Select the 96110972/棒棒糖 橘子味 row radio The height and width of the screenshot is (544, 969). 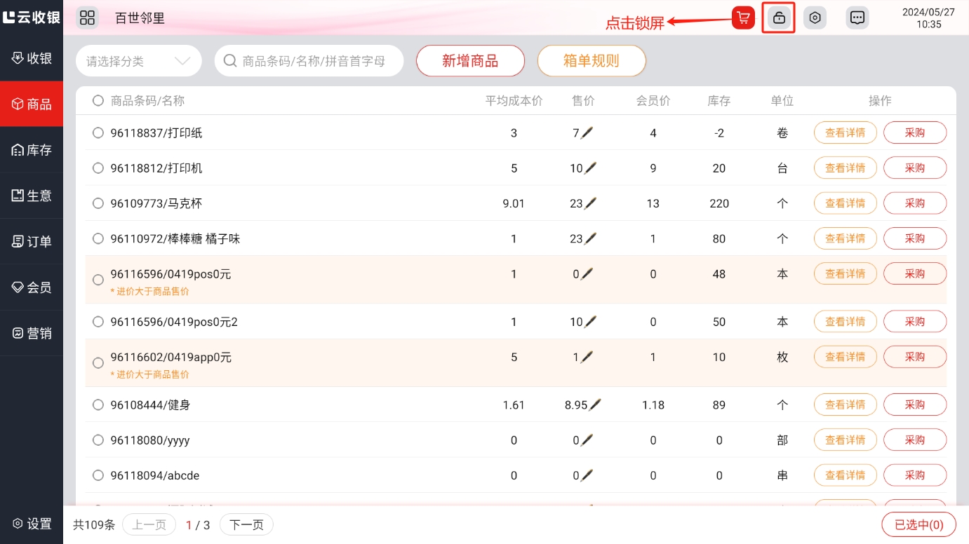pyautogui.click(x=98, y=239)
